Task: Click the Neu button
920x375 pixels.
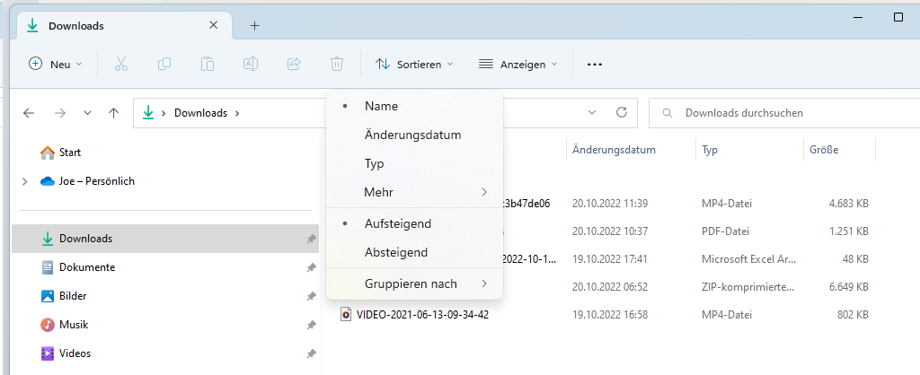Action: click(56, 64)
